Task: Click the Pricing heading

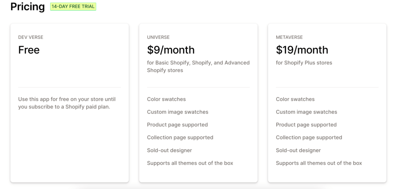Action: 28,7
